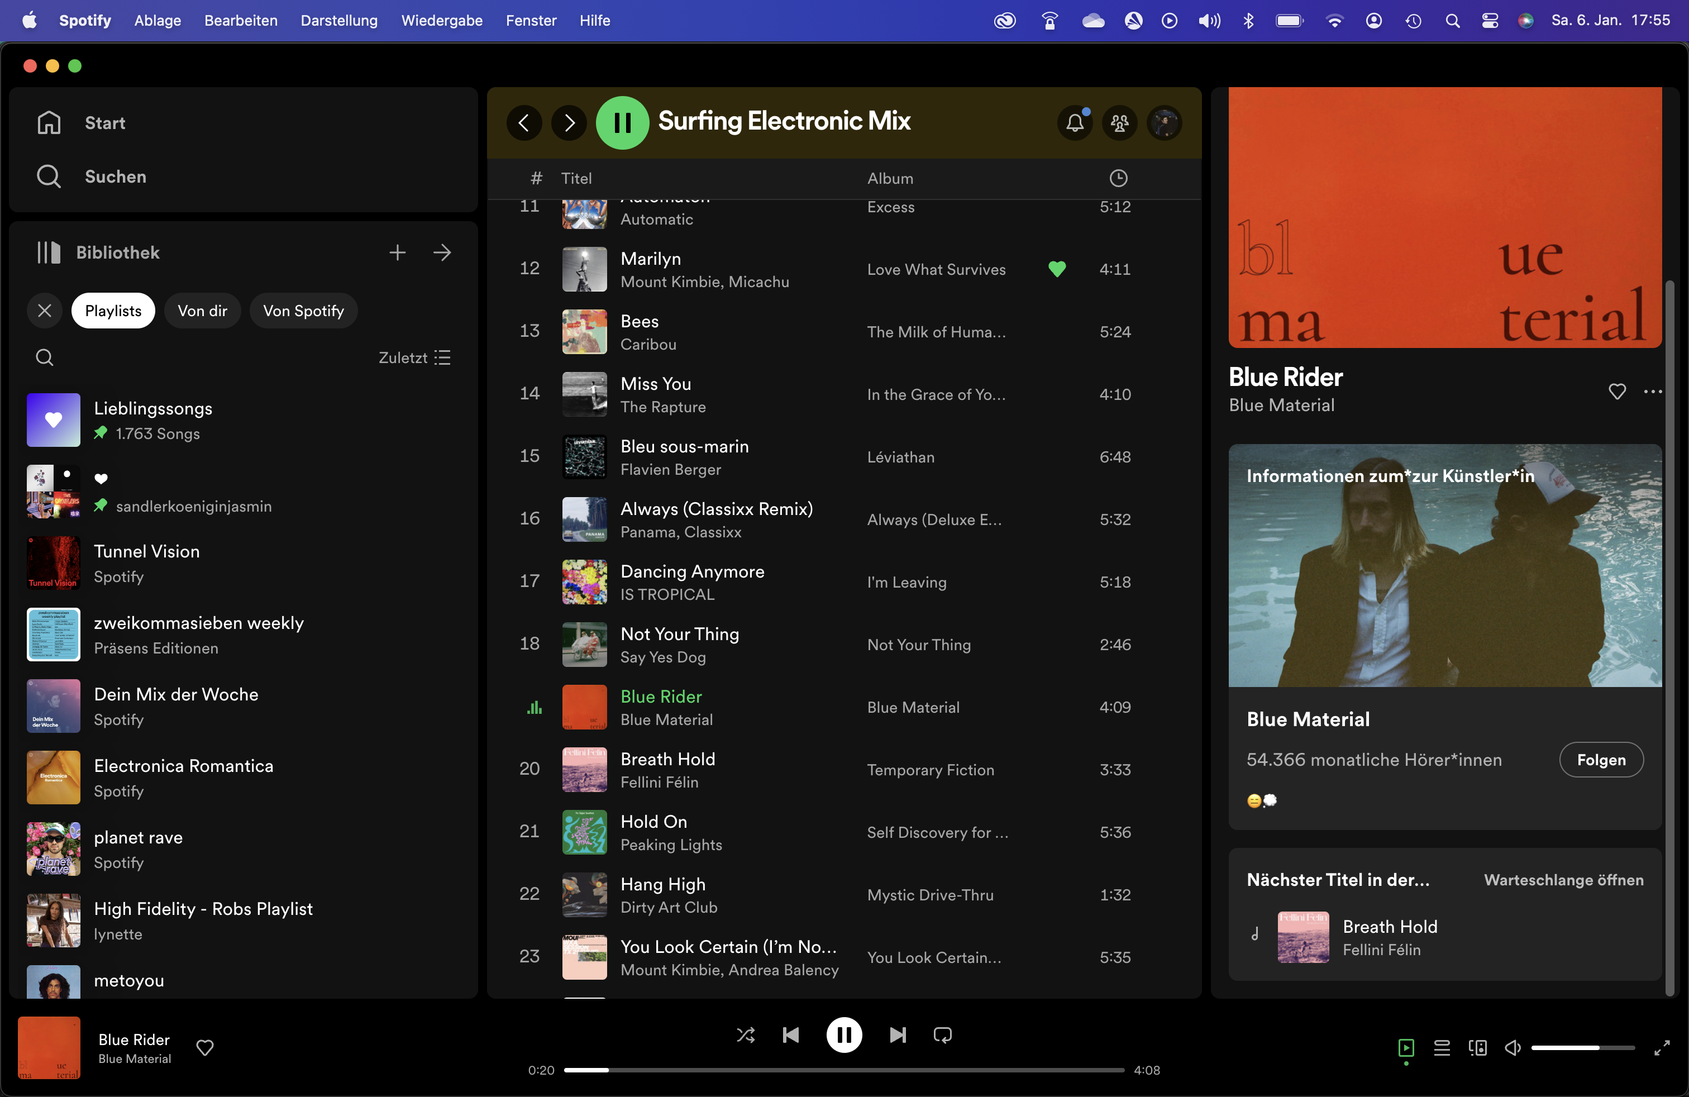Screen dimensions: 1689x1097
Task: Adjust the volume slider
Action: tap(1582, 1048)
